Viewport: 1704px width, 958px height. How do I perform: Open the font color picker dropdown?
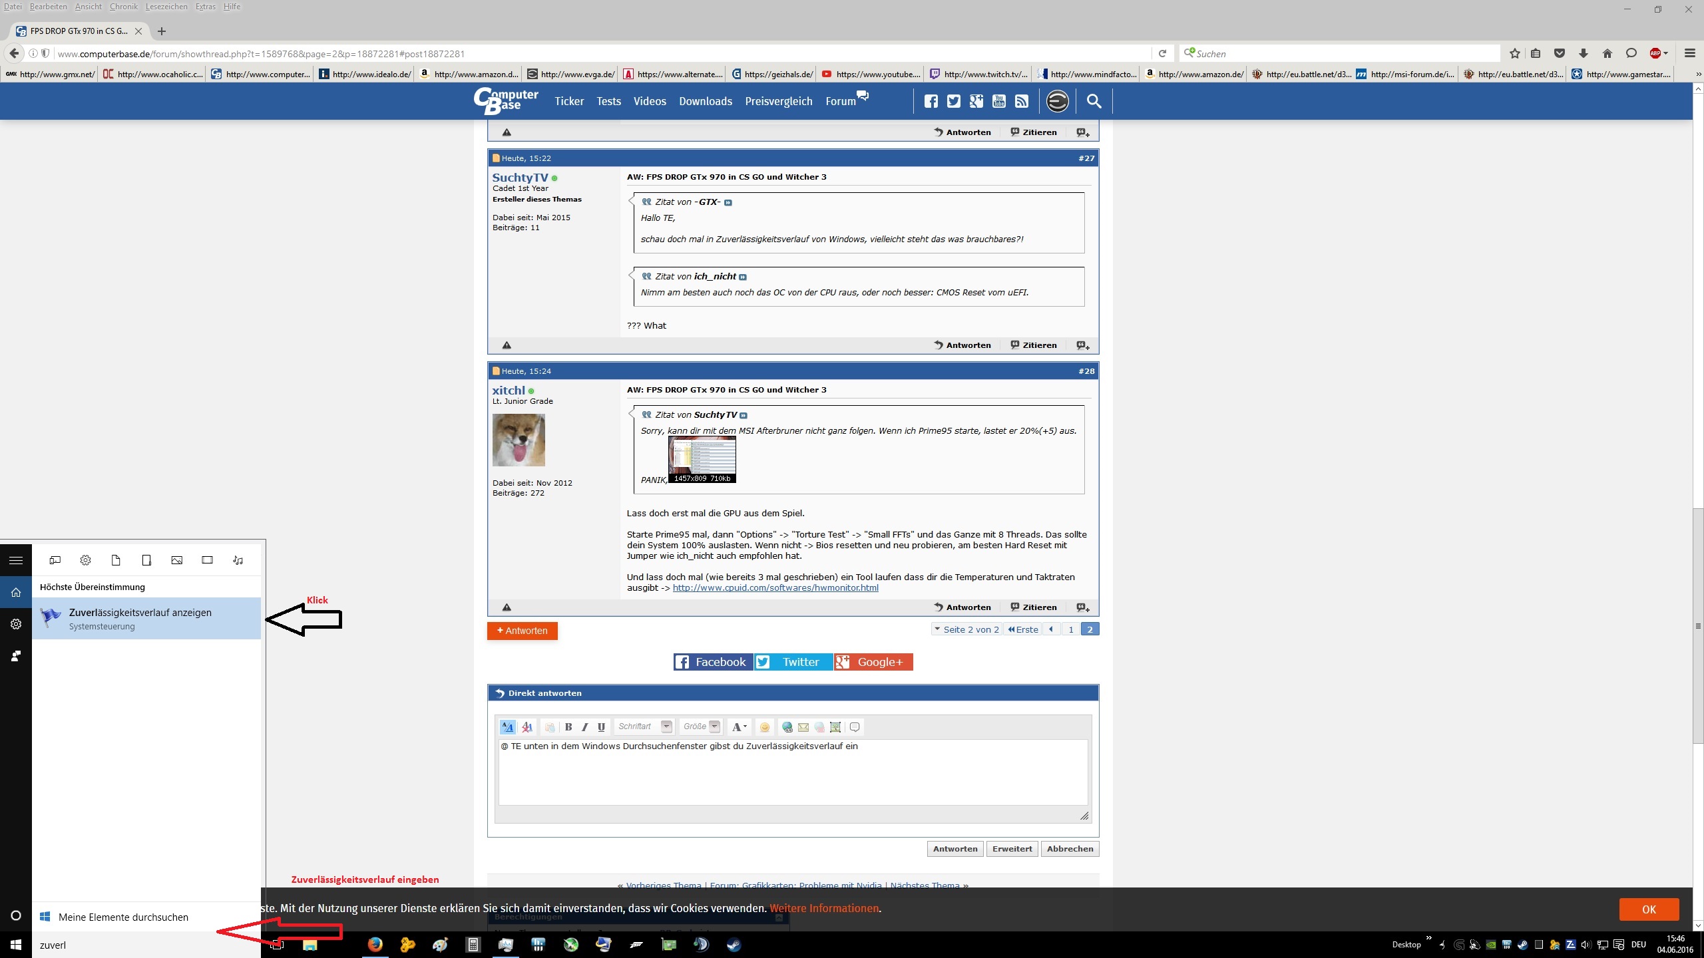click(x=739, y=727)
